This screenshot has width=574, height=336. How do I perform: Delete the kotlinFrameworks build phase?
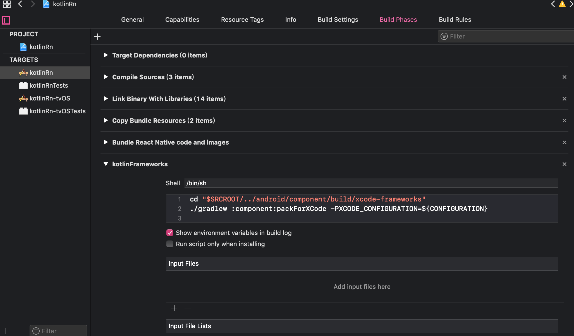pyautogui.click(x=564, y=164)
